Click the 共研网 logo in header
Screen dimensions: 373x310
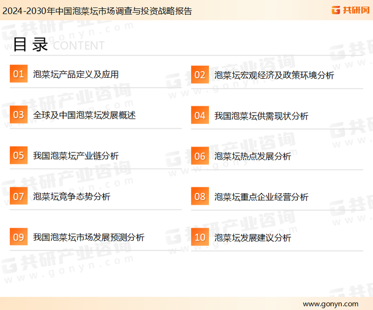pyautogui.click(x=350, y=10)
